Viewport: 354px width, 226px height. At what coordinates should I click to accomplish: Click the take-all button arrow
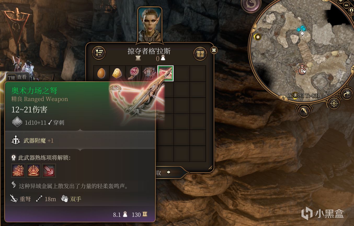point(168,172)
